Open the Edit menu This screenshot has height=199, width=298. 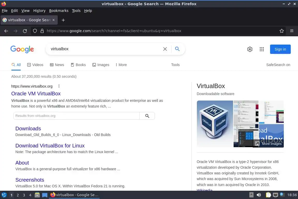coord(14,11)
